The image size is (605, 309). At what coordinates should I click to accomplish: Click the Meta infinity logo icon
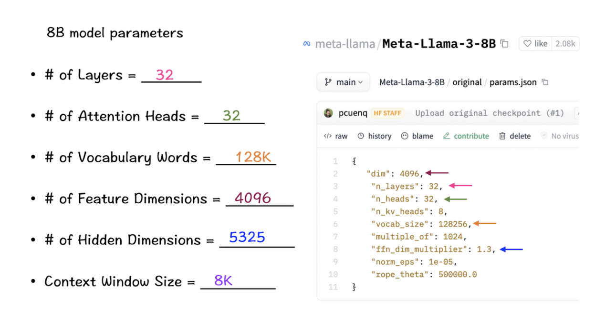point(307,44)
